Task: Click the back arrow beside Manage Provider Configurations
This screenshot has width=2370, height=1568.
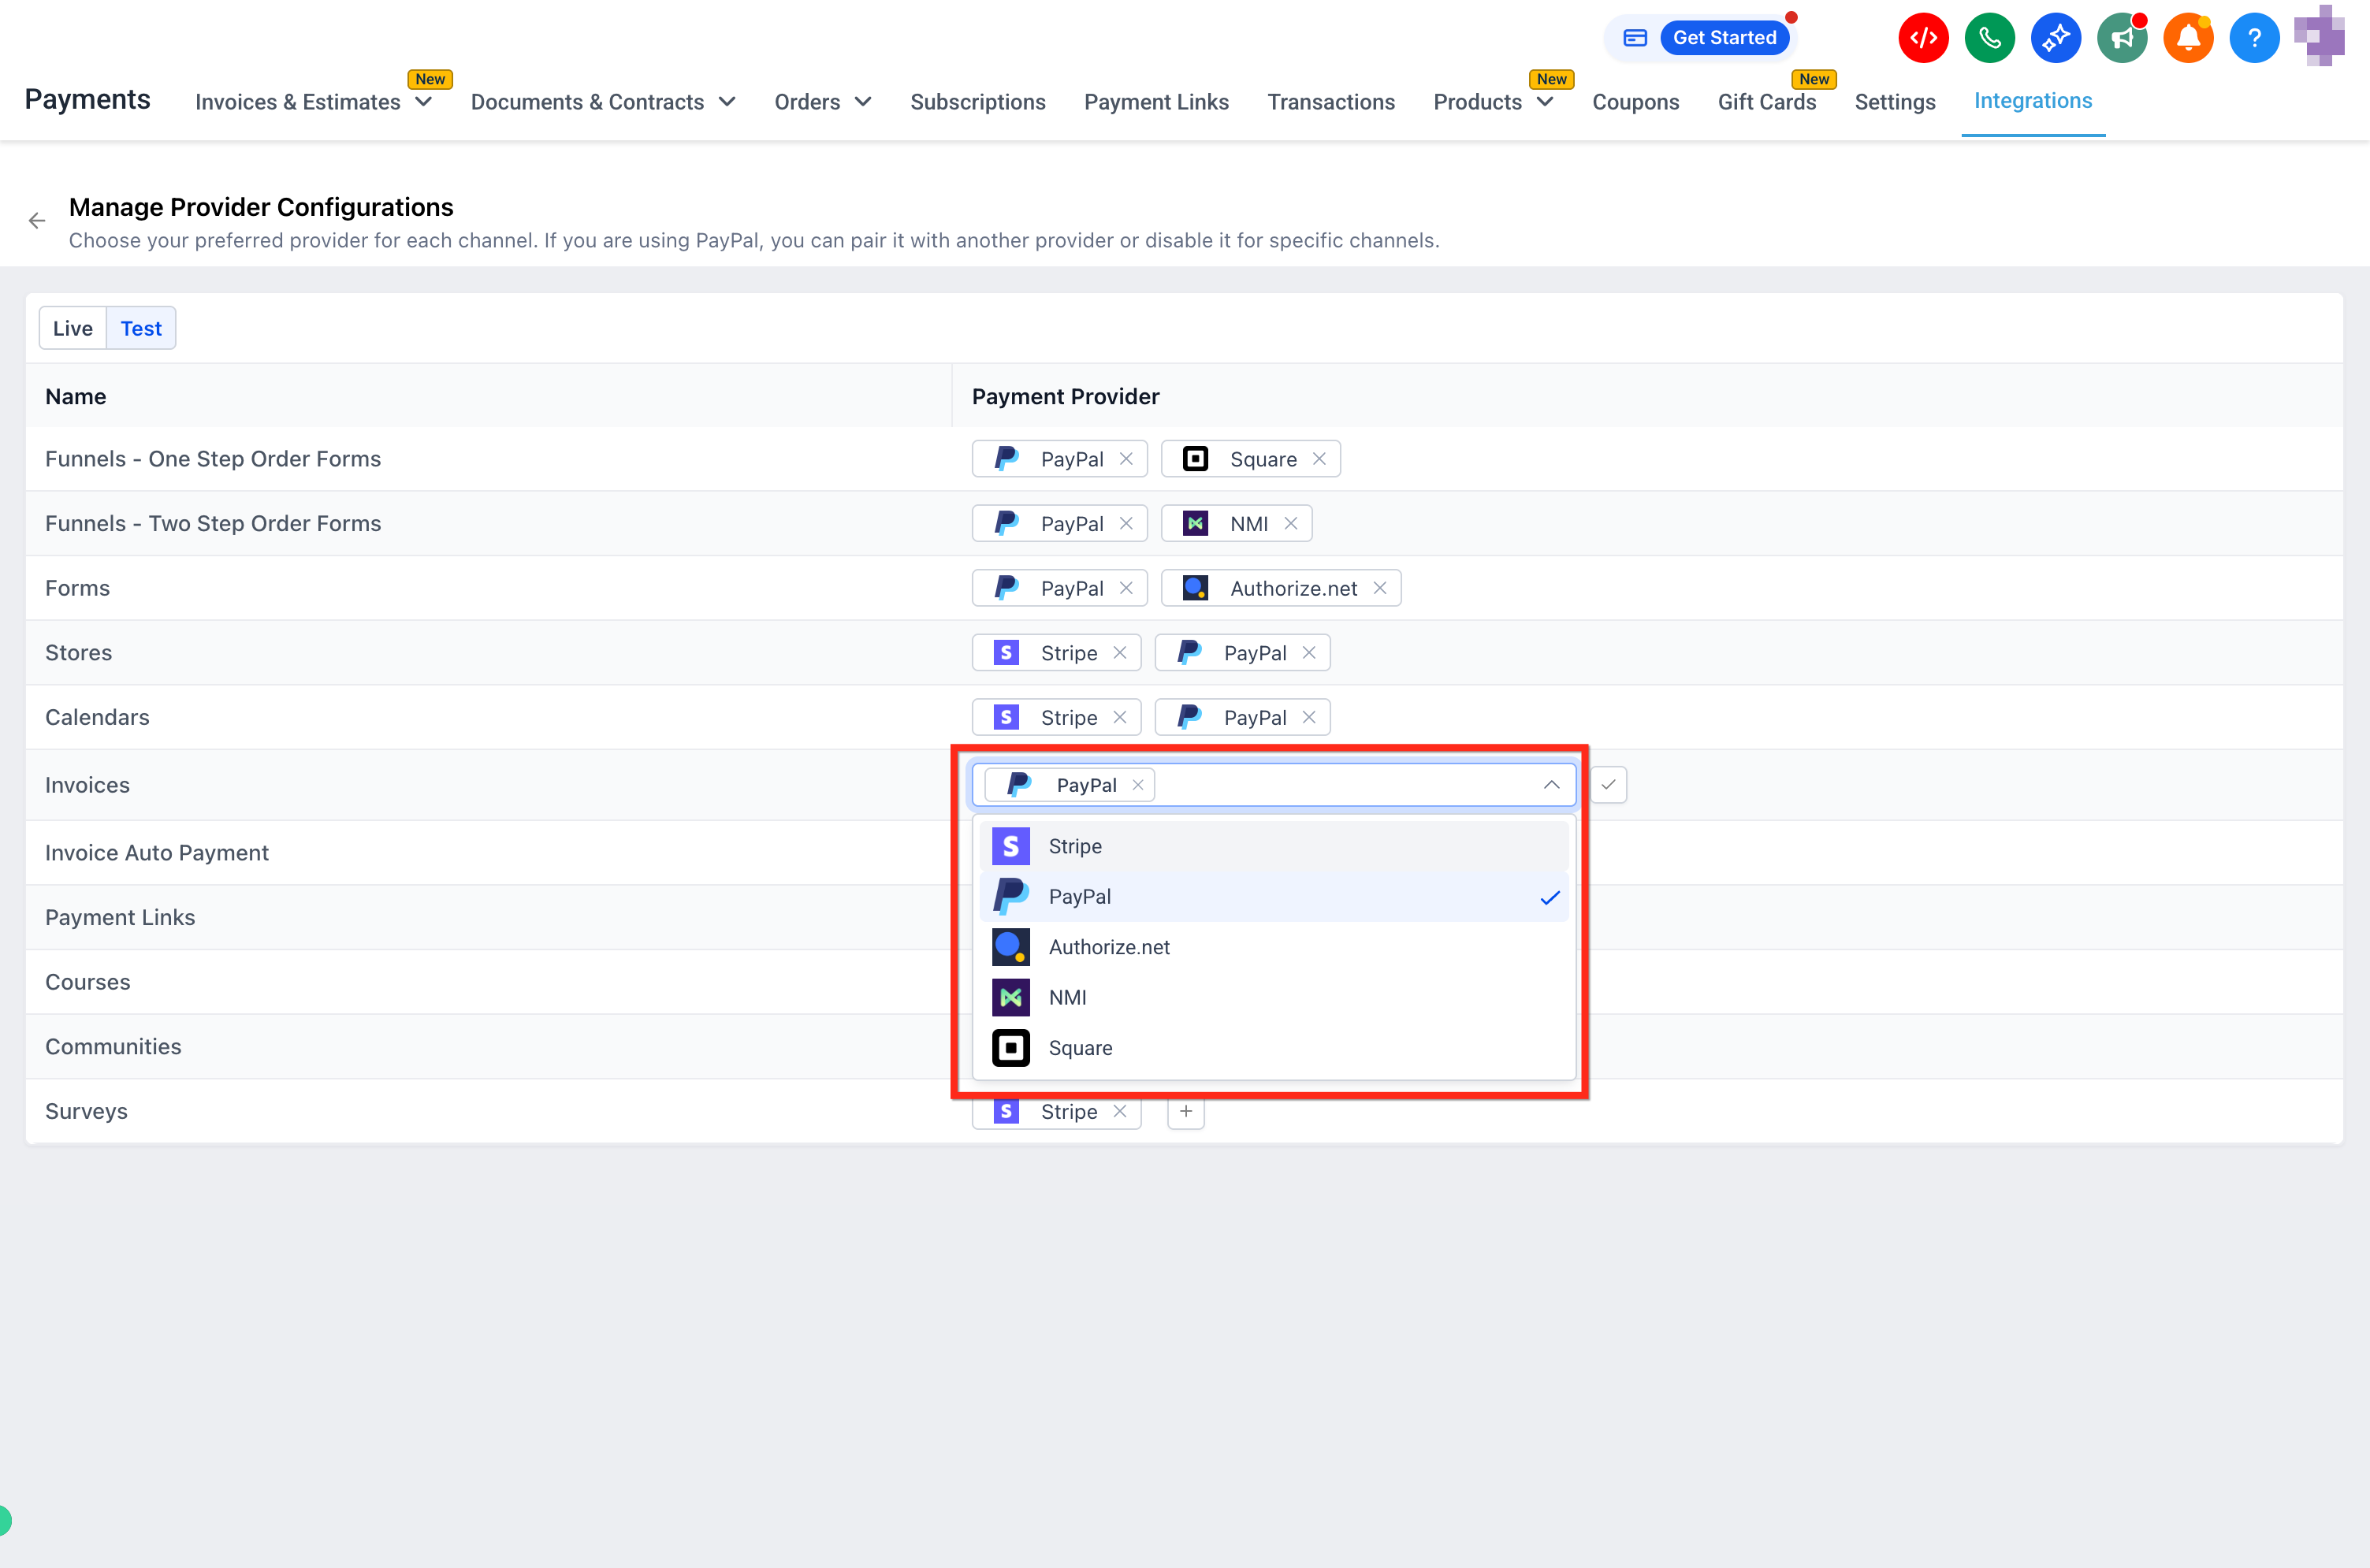Action: (37, 221)
